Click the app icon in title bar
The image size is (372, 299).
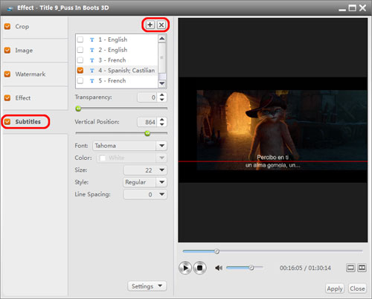(x=10, y=8)
